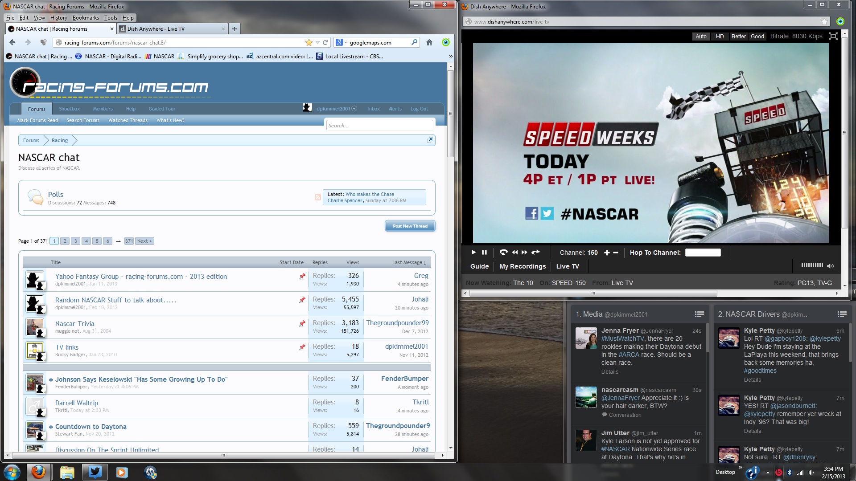This screenshot has width=856, height=481.
Task: Click the fast-forward icon in player controls
Action: pyautogui.click(x=524, y=253)
